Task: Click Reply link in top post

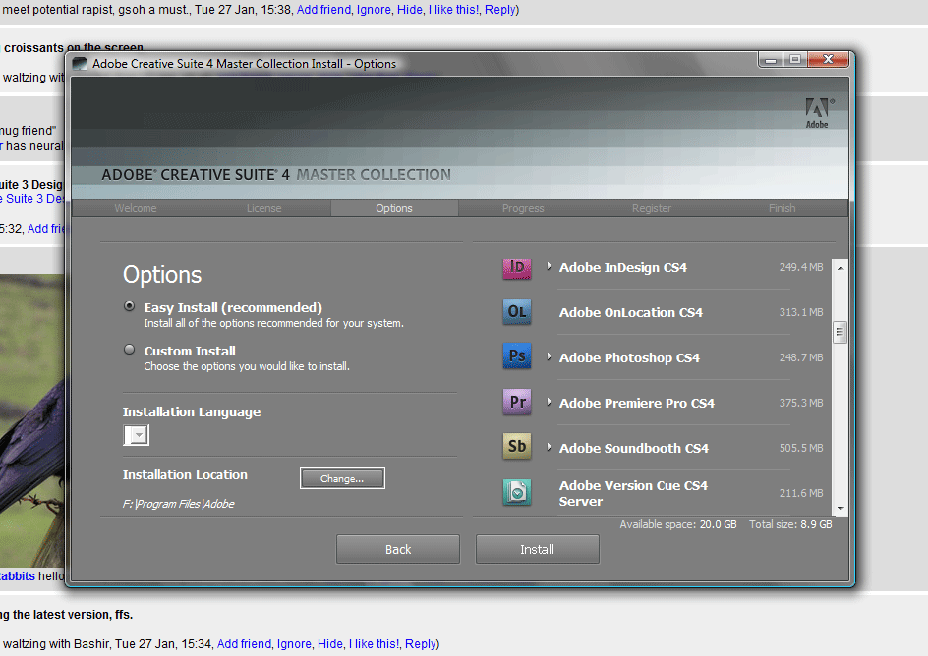Action: (x=500, y=10)
